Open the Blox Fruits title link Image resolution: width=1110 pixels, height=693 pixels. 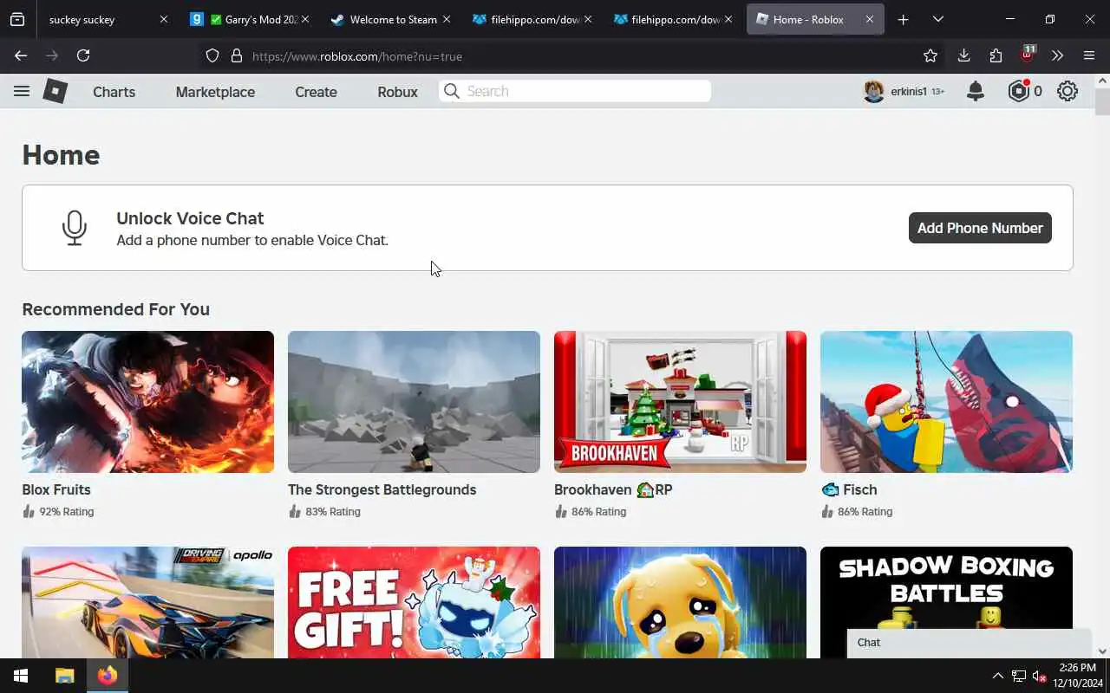click(x=56, y=489)
